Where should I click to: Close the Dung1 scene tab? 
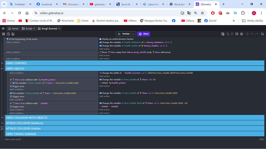(x=34, y=28)
